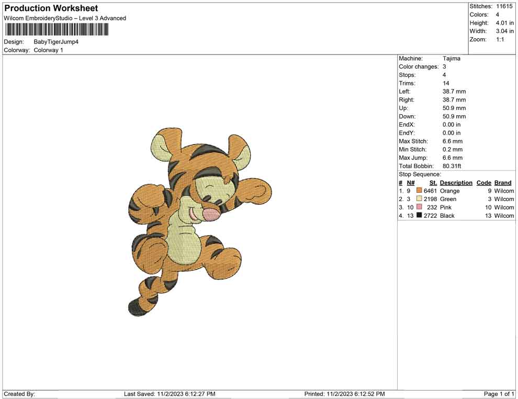Click the Zoom 1:1 value
Viewport: 518px width, 399px height.
point(500,40)
